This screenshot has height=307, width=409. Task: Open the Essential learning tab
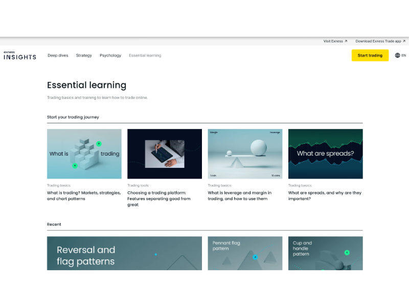point(145,55)
